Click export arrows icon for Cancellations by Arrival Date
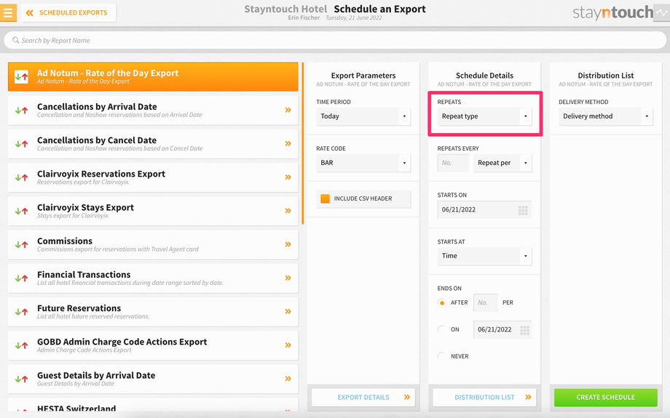The width and height of the screenshot is (670, 418). click(x=21, y=110)
